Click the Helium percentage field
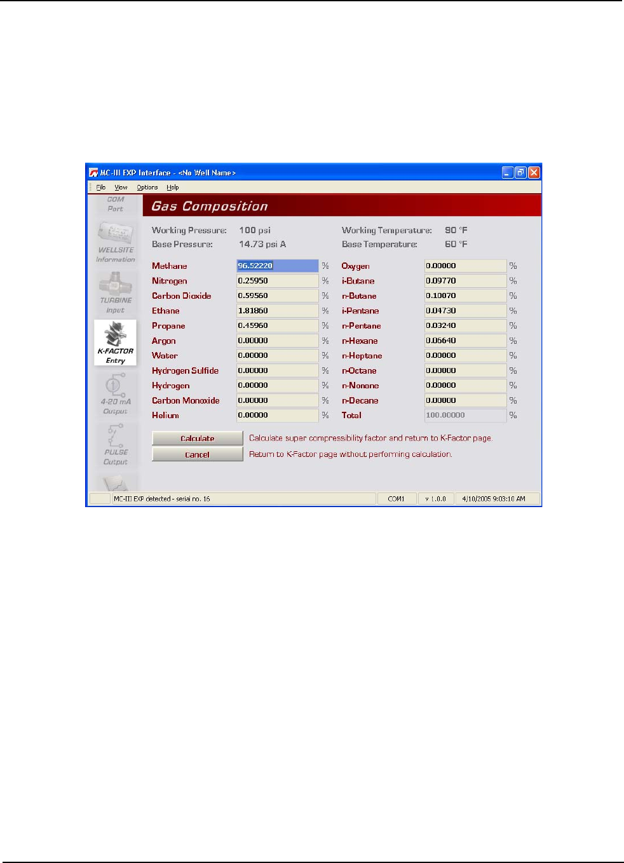 278,415
